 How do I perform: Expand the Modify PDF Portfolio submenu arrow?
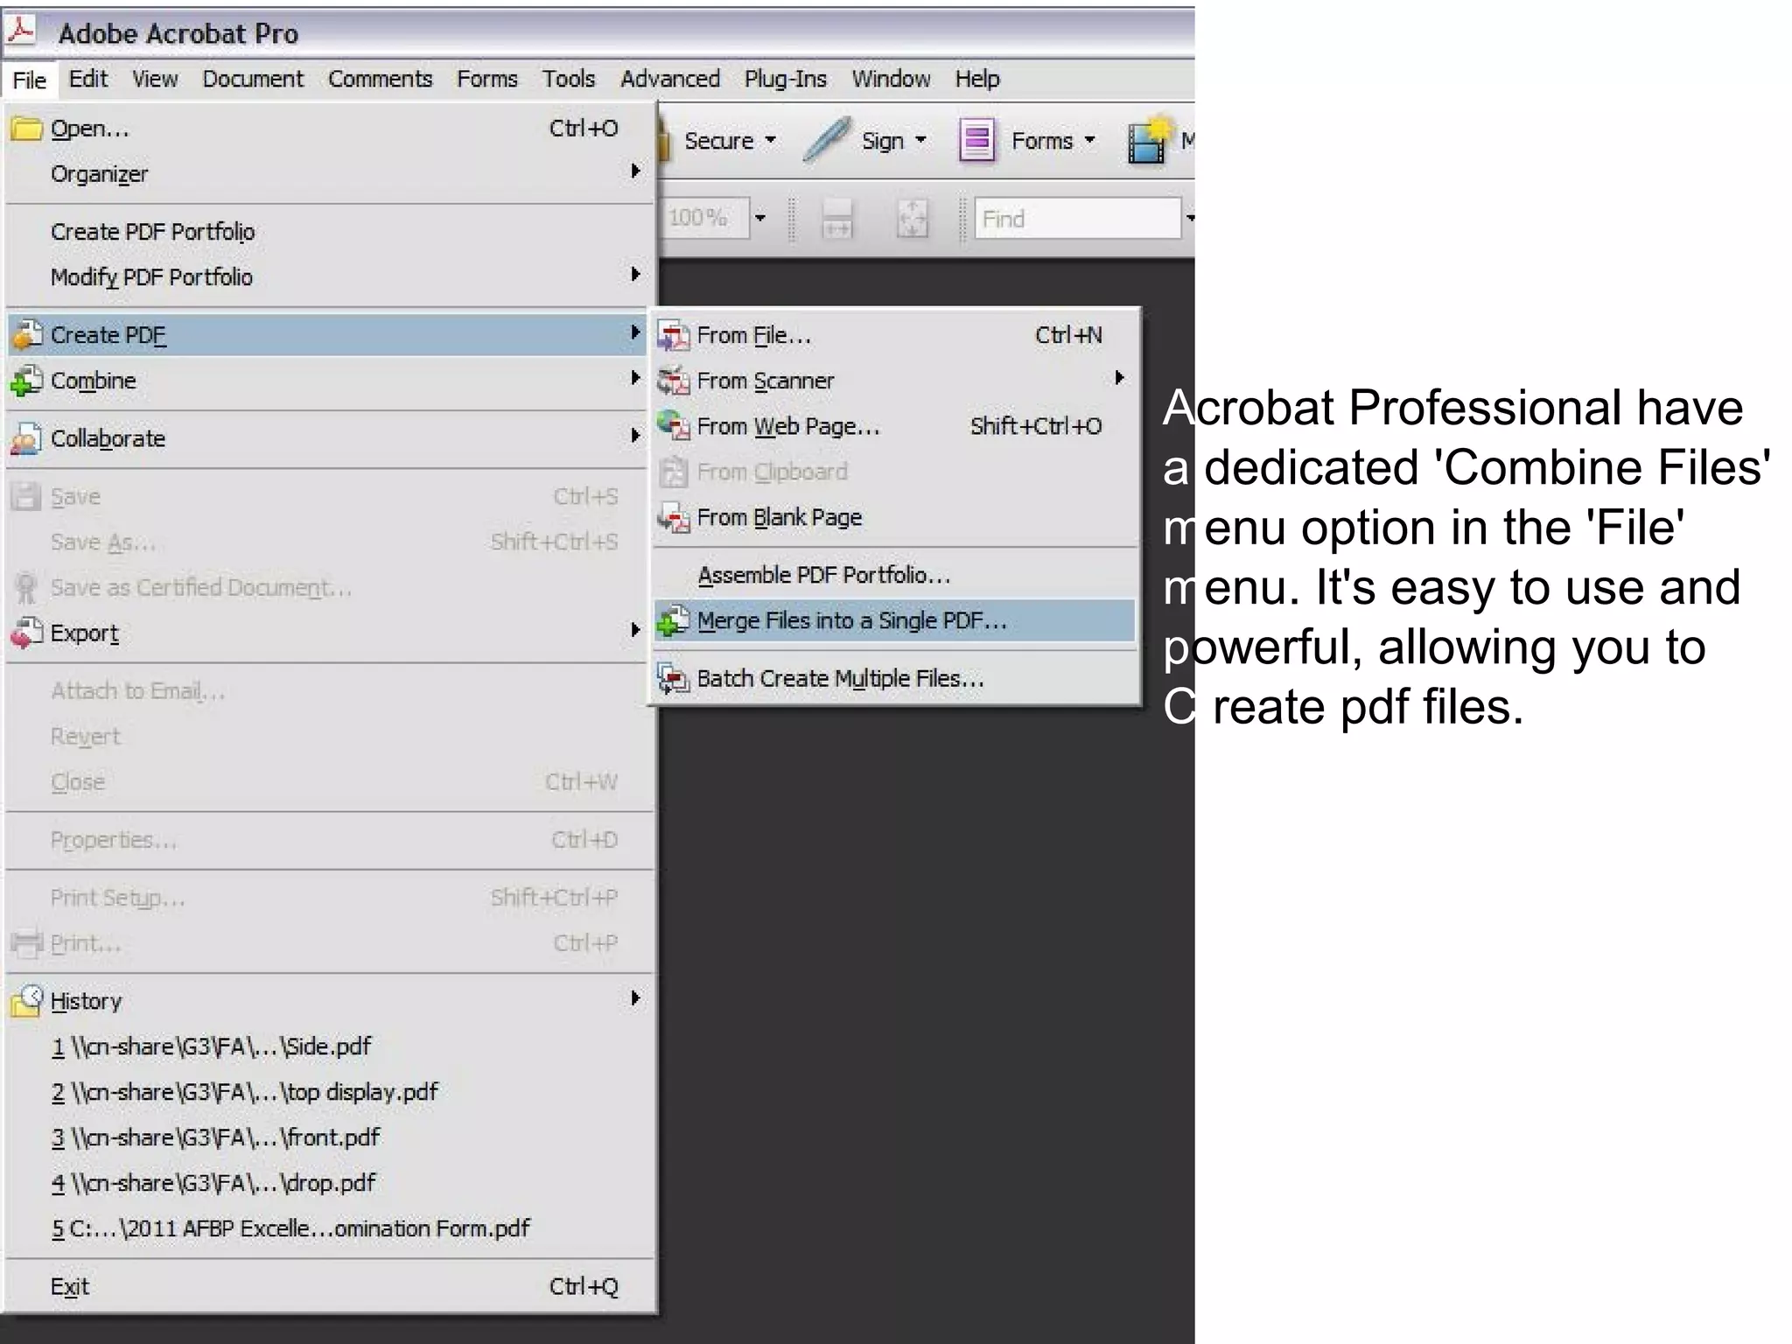tap(636, 274)
